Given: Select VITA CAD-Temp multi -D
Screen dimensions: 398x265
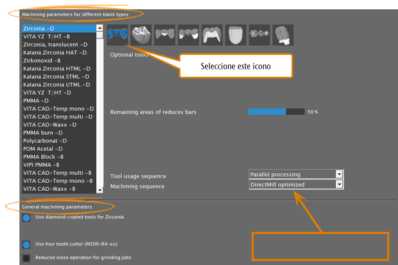Looking at the screenshot, I should point(59,116).
